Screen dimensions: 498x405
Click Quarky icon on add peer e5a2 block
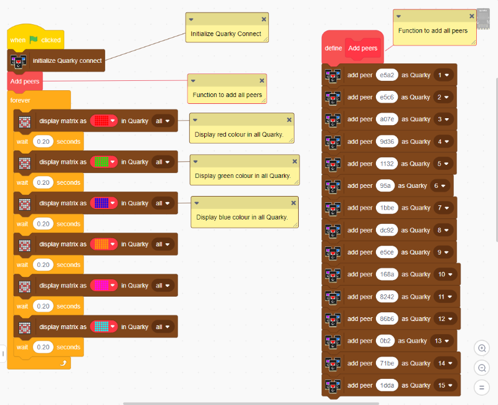tap(333, 75)
